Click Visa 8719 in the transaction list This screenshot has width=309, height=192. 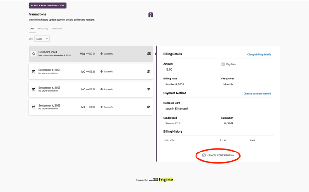pos(88,54)
